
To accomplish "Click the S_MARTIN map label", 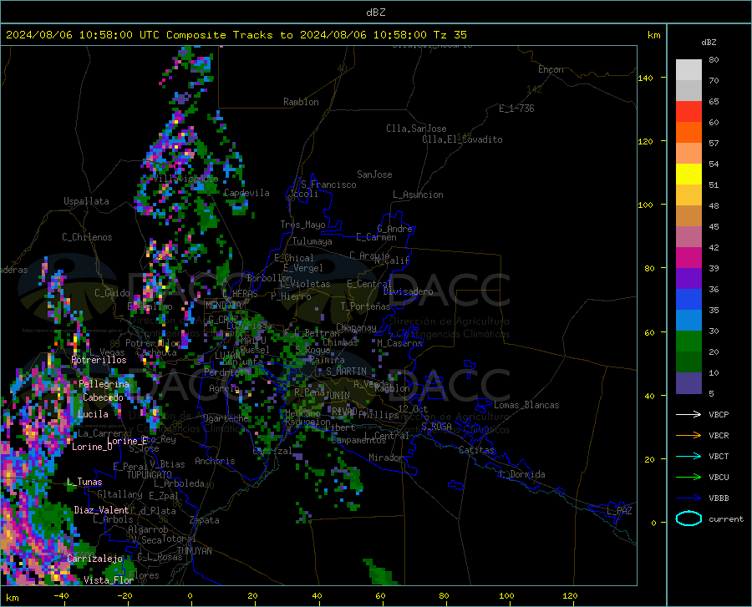I will [346, 372].
